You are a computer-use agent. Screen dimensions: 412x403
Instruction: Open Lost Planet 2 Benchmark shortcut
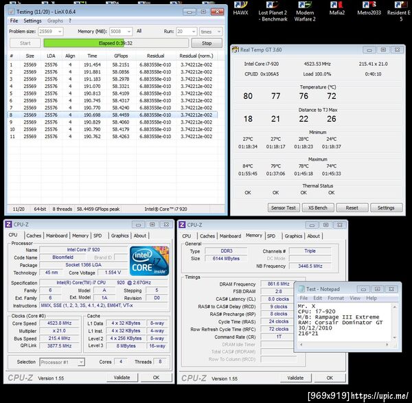pyautogui.click(x=273, y=11)
